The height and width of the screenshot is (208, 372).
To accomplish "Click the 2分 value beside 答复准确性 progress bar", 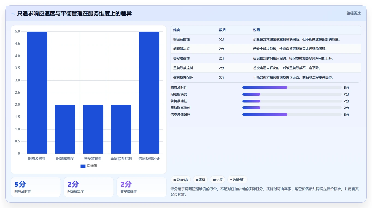I will pyautogui.click(x=346, y=101).
